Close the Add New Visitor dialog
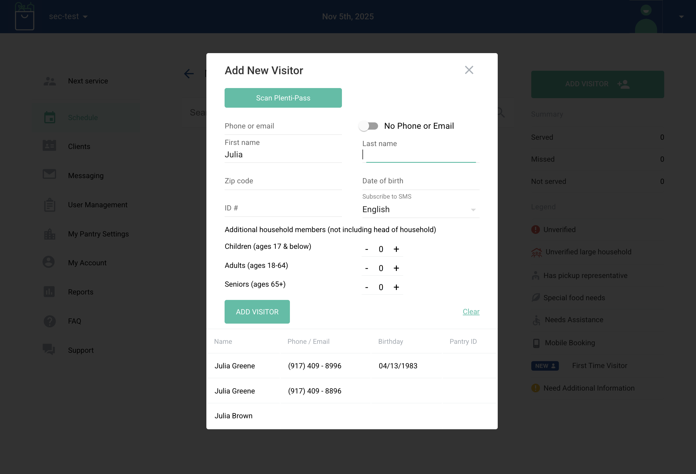Screen dimensions: 696x474 pyautogui.click(x=469, y=70)
